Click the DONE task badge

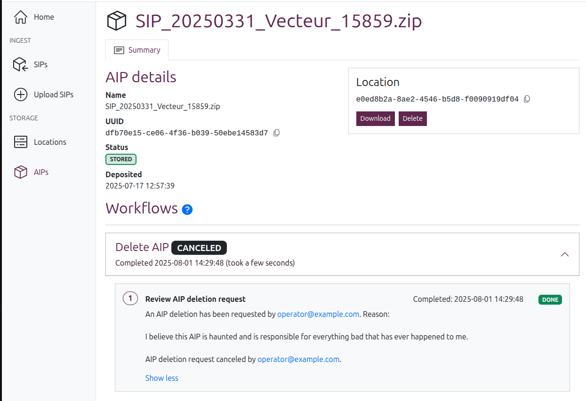(550, 299)
